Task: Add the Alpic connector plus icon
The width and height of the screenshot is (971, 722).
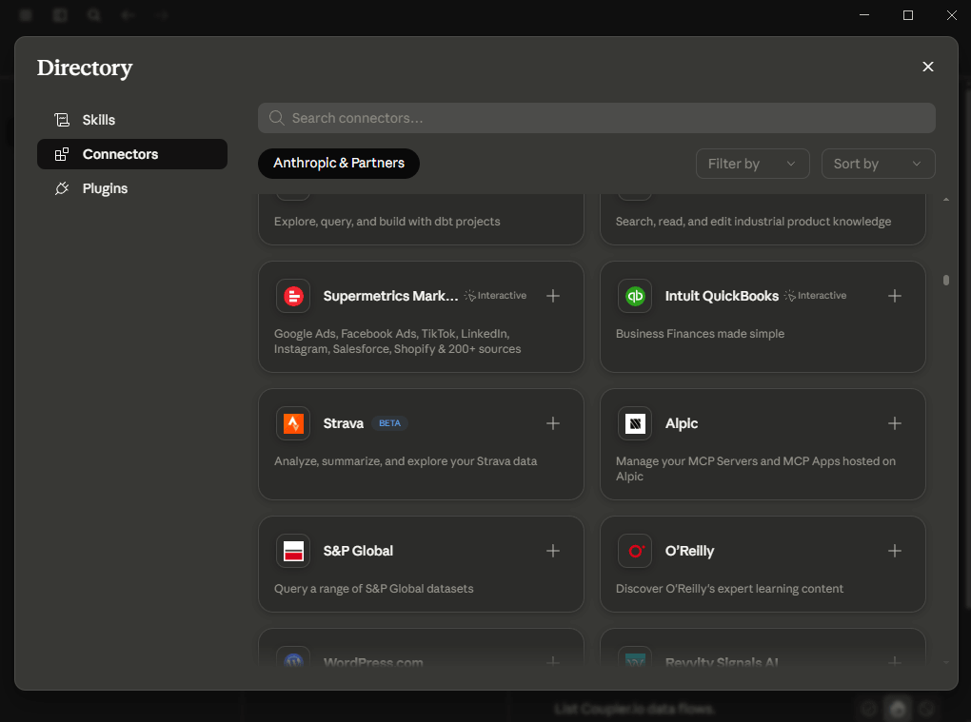Action: pos(894,423)
